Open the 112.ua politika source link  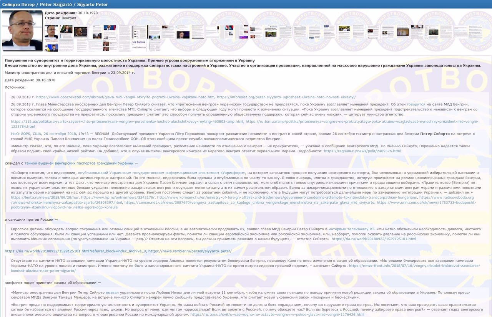coord(127,121)
